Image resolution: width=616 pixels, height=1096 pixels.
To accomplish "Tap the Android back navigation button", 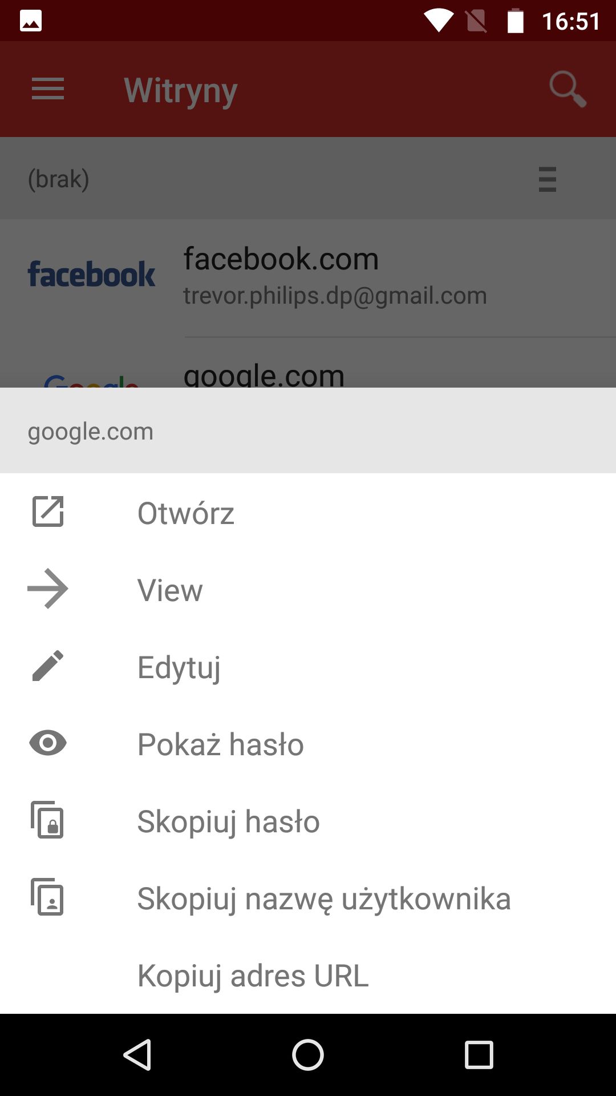I will point(137,1054).
